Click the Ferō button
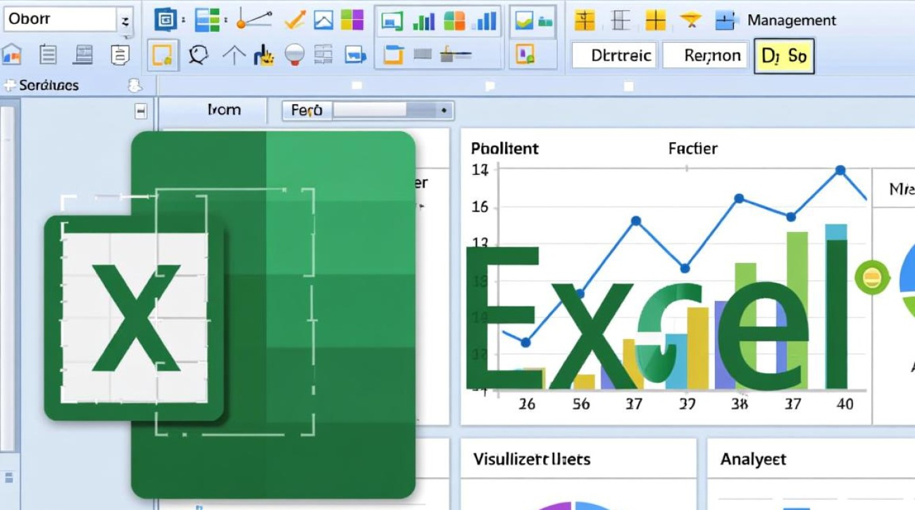The width and height of the screenshot is (915, 510). (x=306, y=110)
